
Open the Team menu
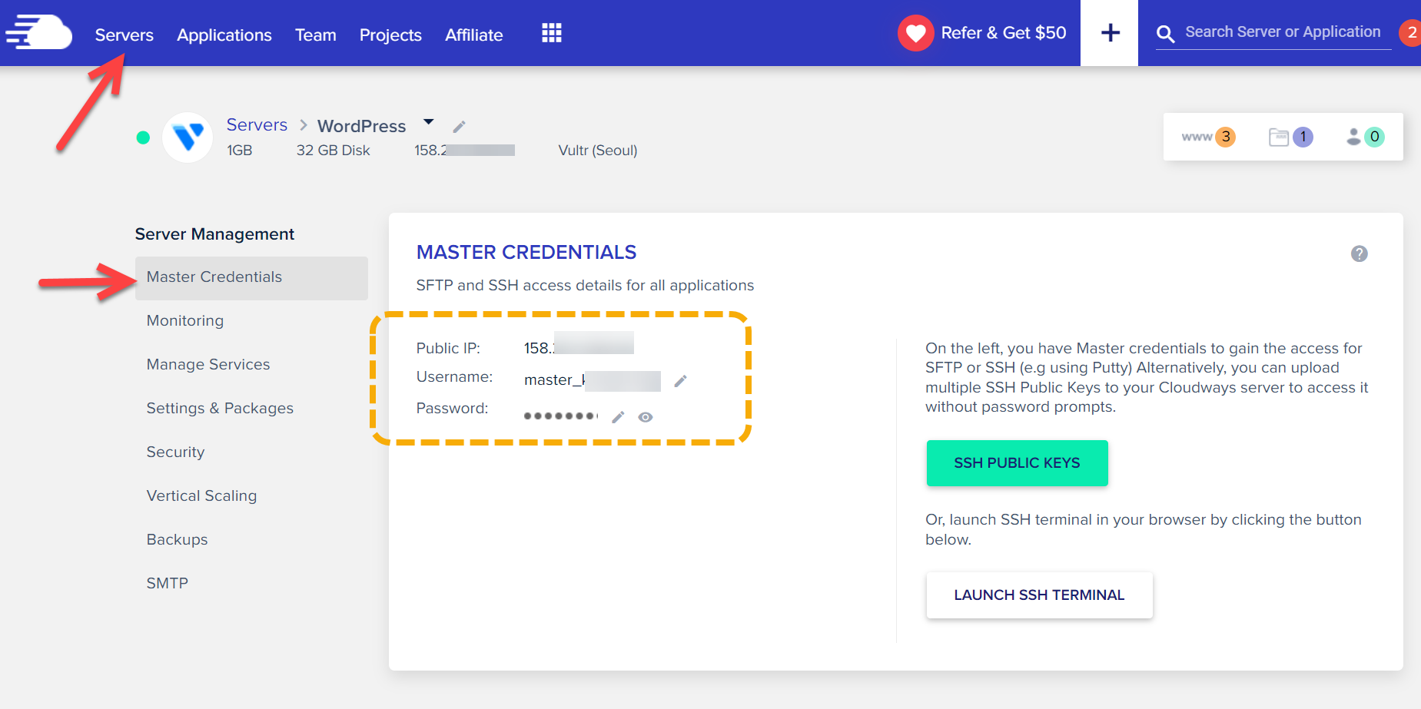pos(316,35)
